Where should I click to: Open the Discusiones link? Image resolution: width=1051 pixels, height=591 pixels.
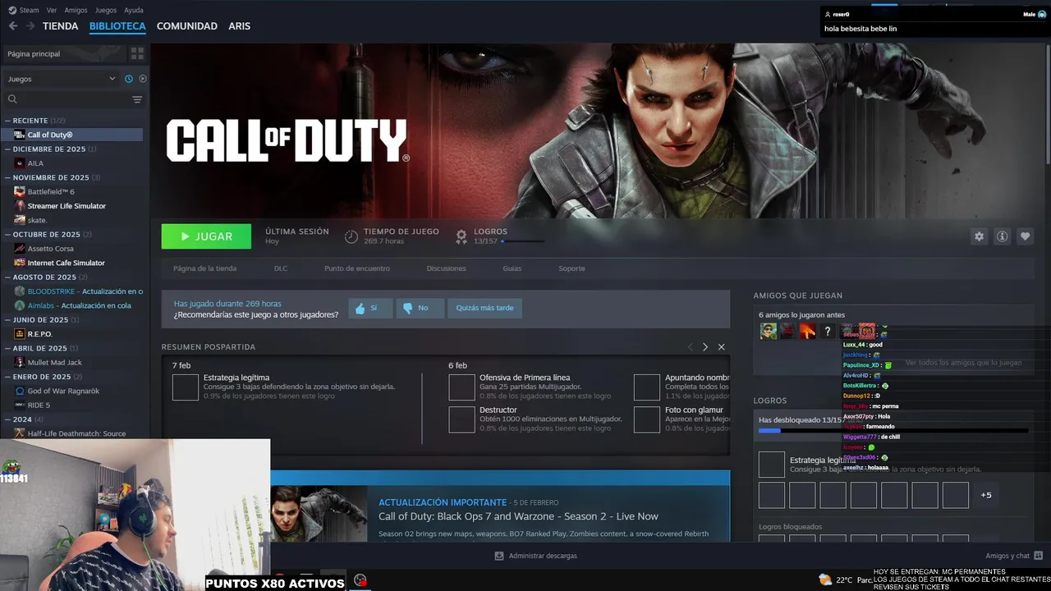tap(446, 268)
